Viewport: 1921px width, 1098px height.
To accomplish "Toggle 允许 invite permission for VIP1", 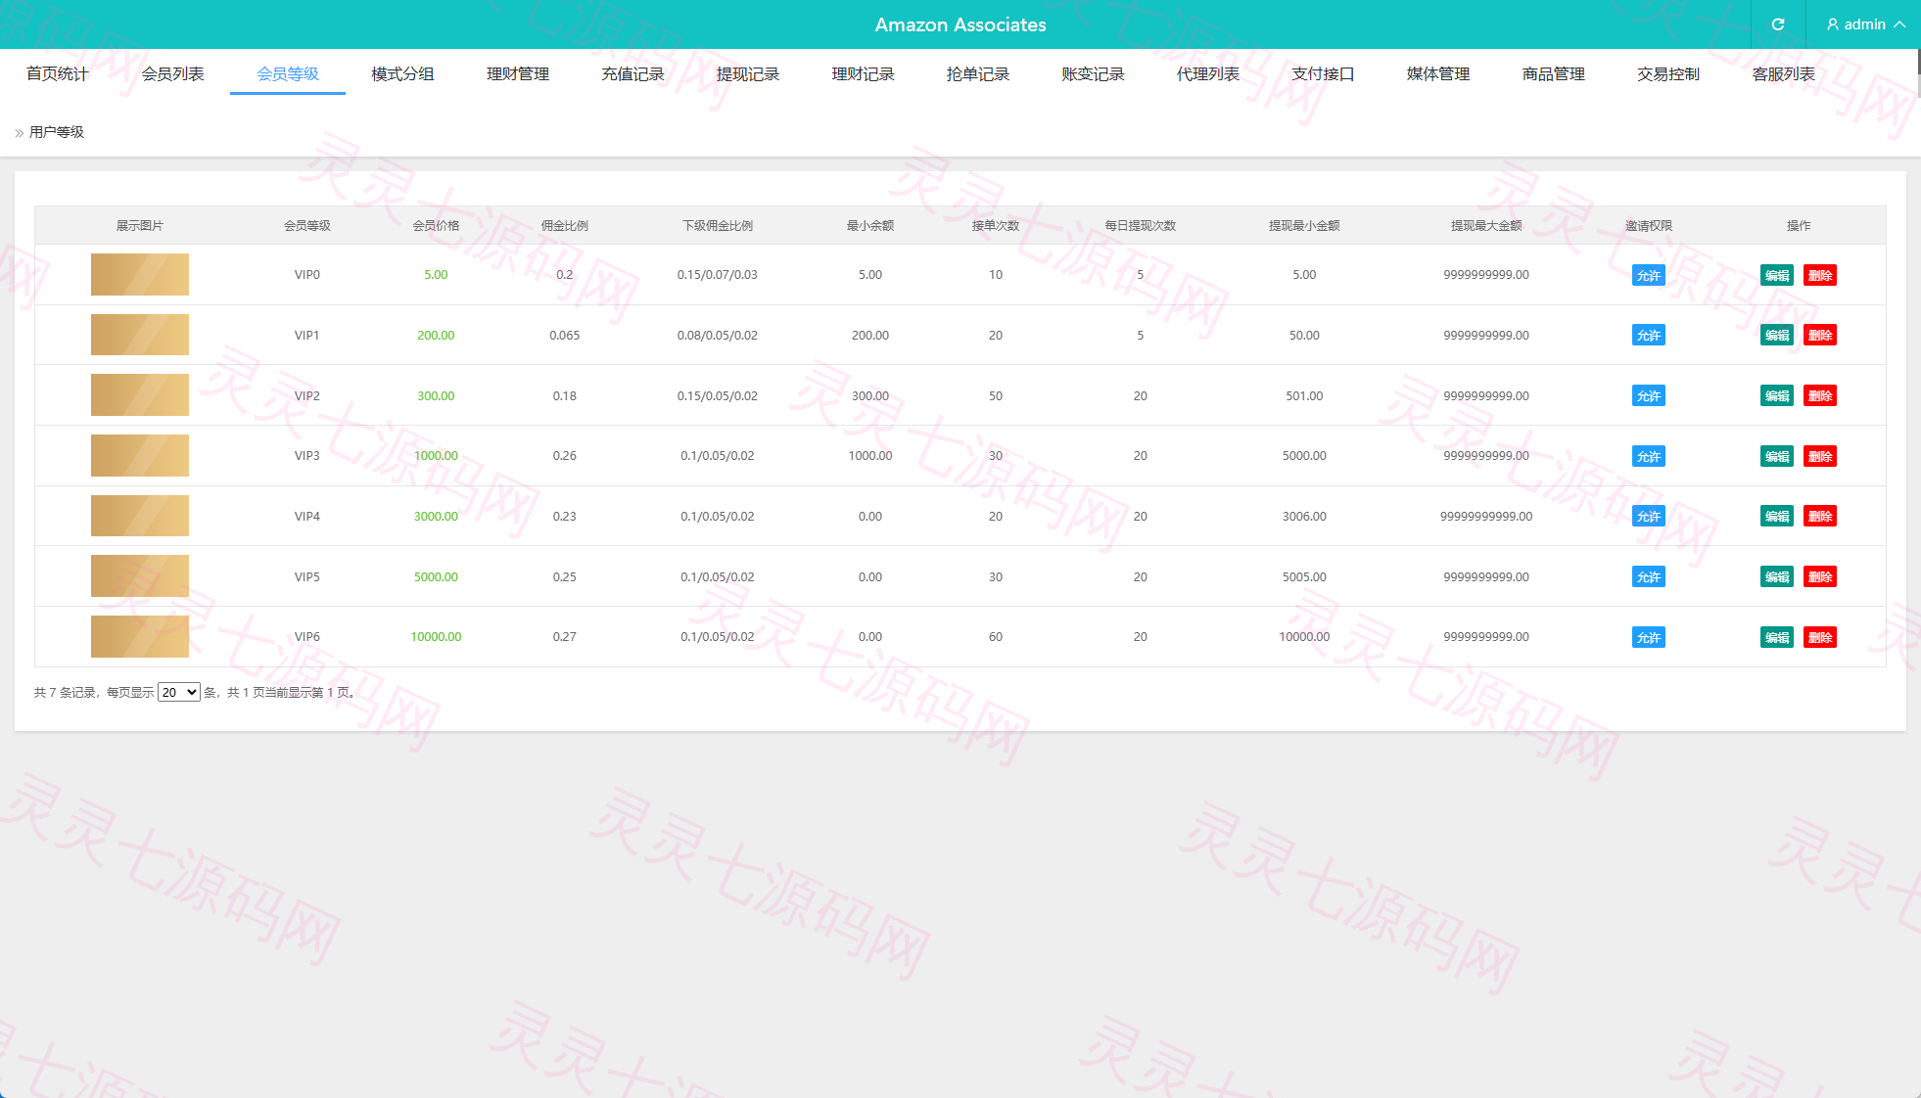I will tap(1649, 335).
